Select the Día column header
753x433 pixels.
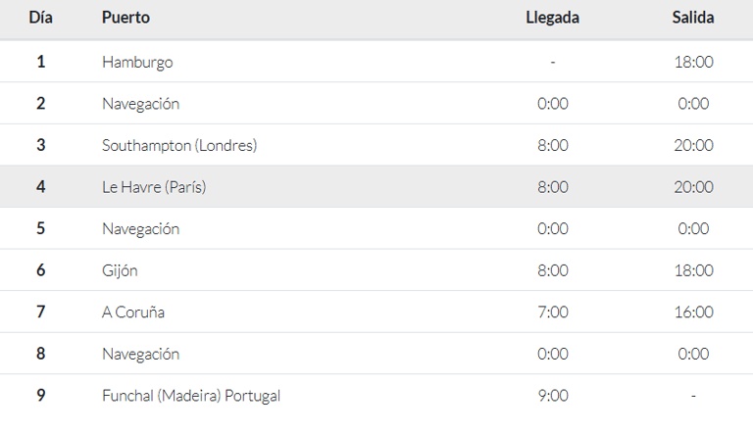tap(41, 18)
